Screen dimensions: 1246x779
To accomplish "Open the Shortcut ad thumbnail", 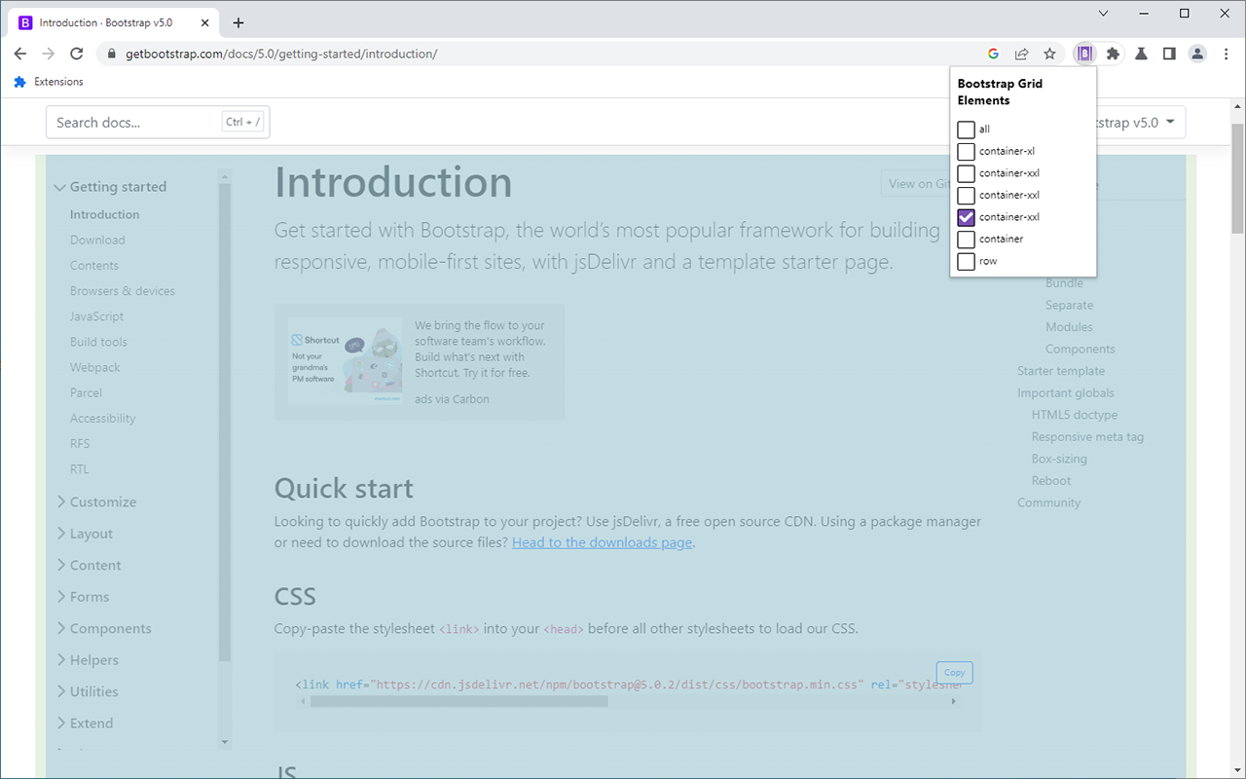I will click(346, 360).
